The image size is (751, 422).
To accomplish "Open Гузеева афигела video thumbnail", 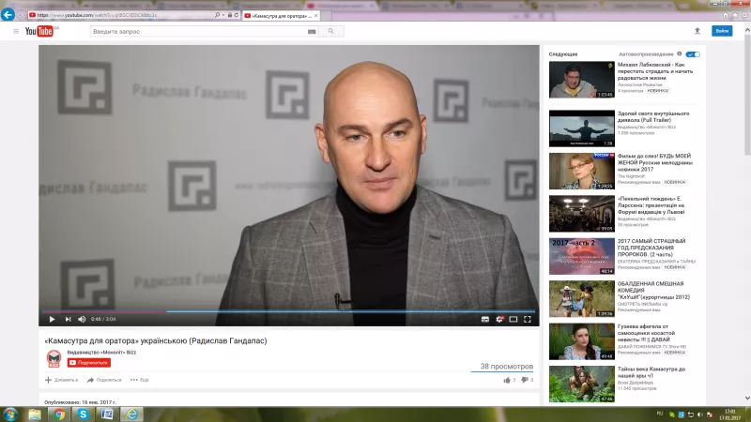I will tap(581, 341).
